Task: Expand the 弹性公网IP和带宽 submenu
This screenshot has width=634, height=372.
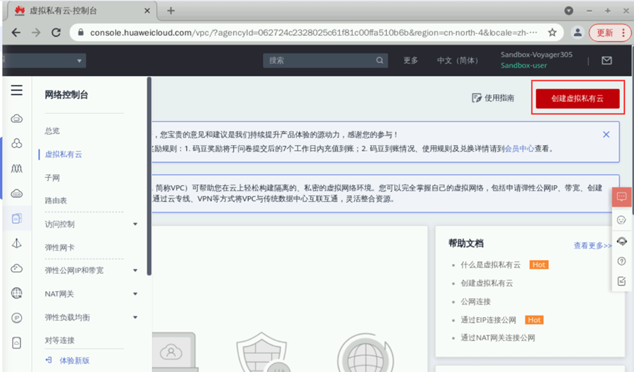Action: point(136,271)
